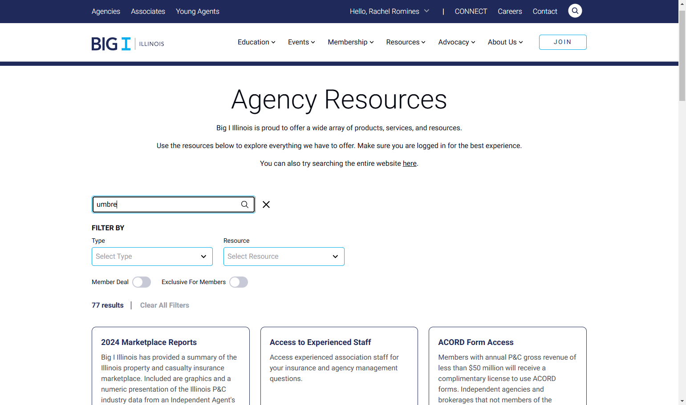Go to the Young Agents section
This screenshot has width=686, height=405.
tap(198, 11)
